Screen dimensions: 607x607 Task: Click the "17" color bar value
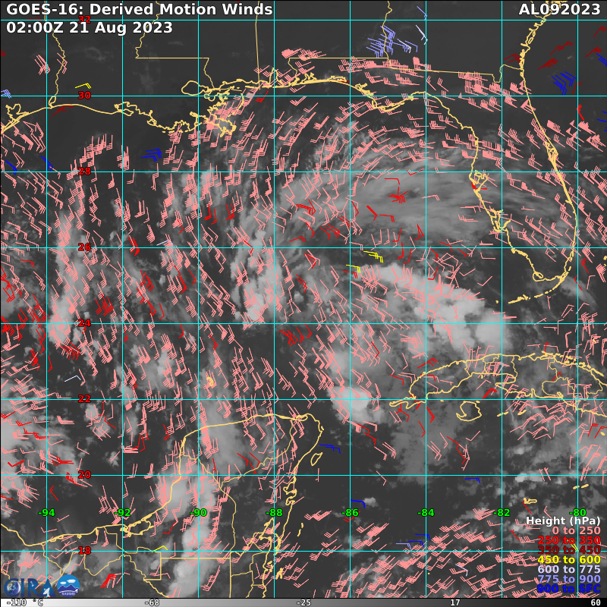click(x=454, y=602)
